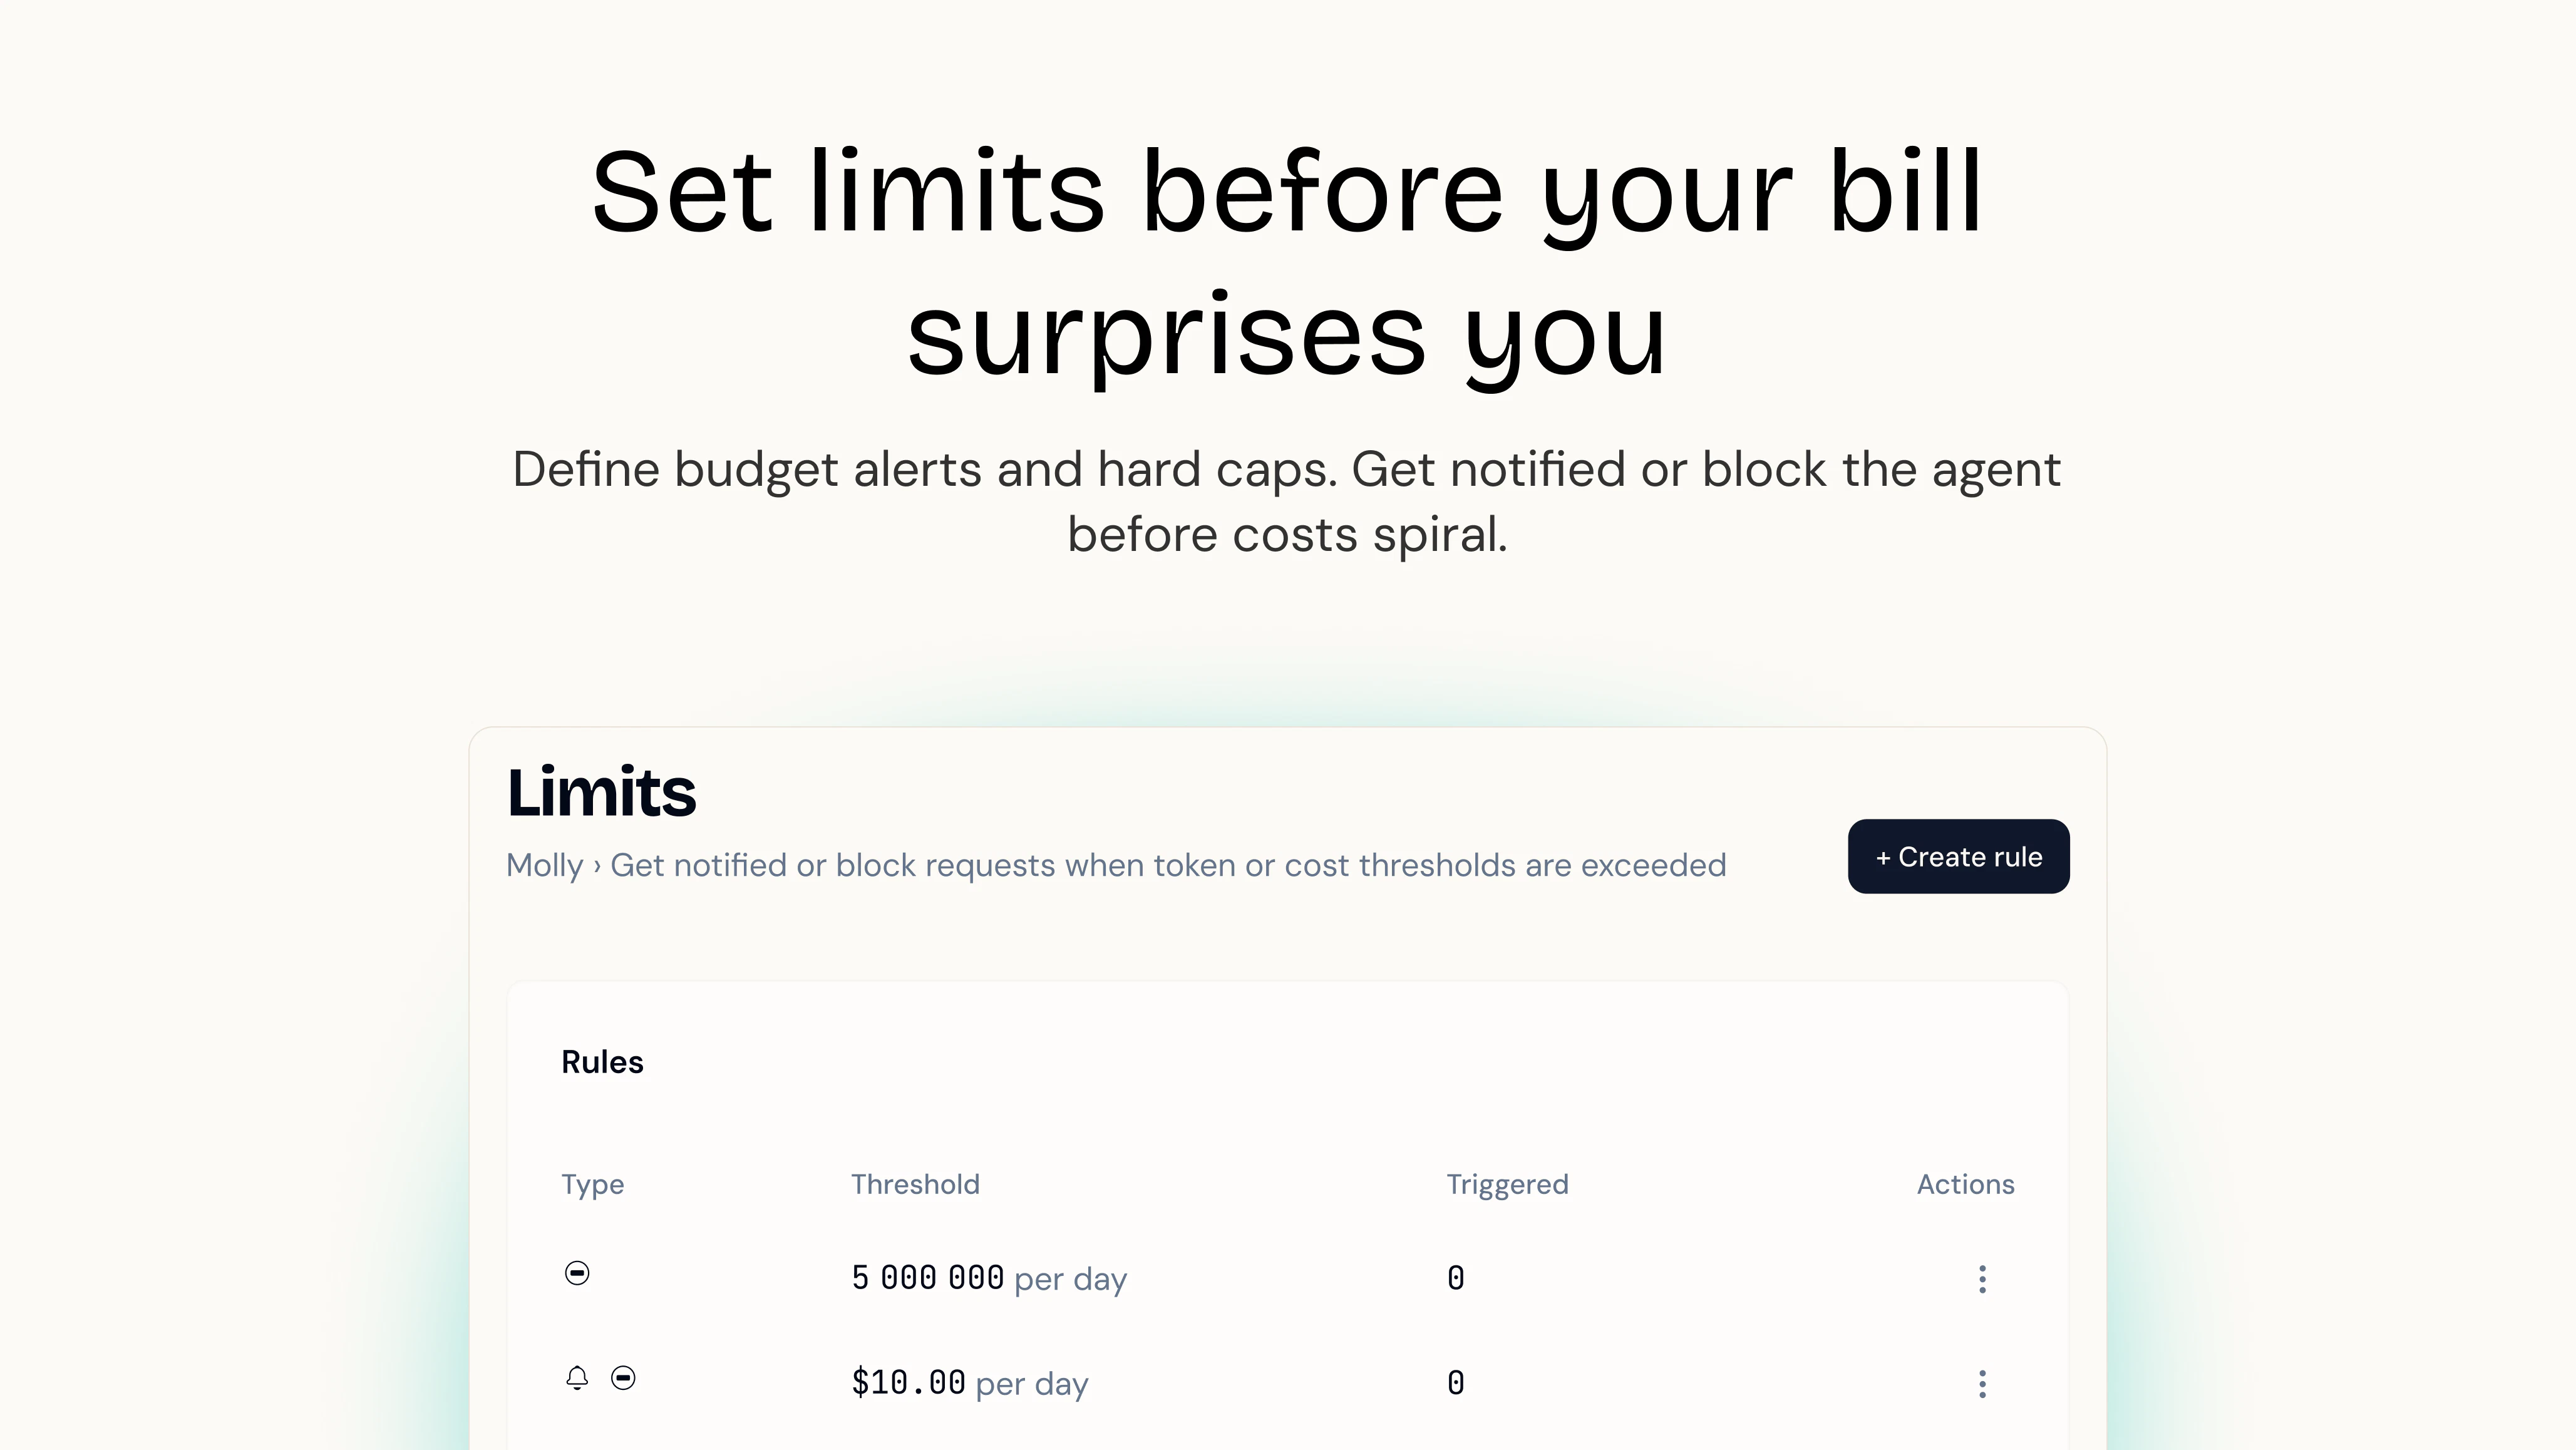Click the Triggered column header
The width and height of the screenshot is (2576, 1450).
[1507, 1185]
